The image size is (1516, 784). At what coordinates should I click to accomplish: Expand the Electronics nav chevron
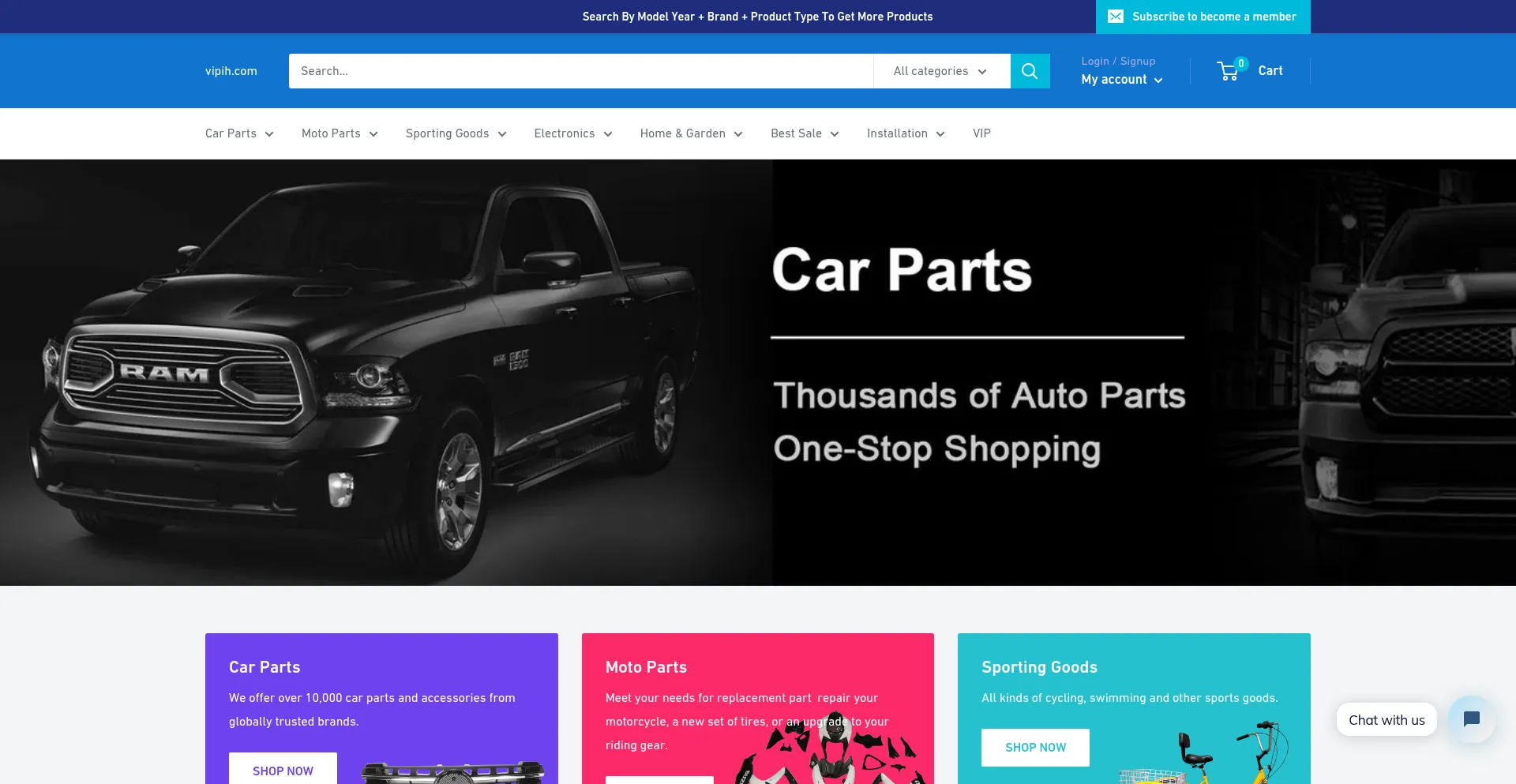[x=608, y=134]
